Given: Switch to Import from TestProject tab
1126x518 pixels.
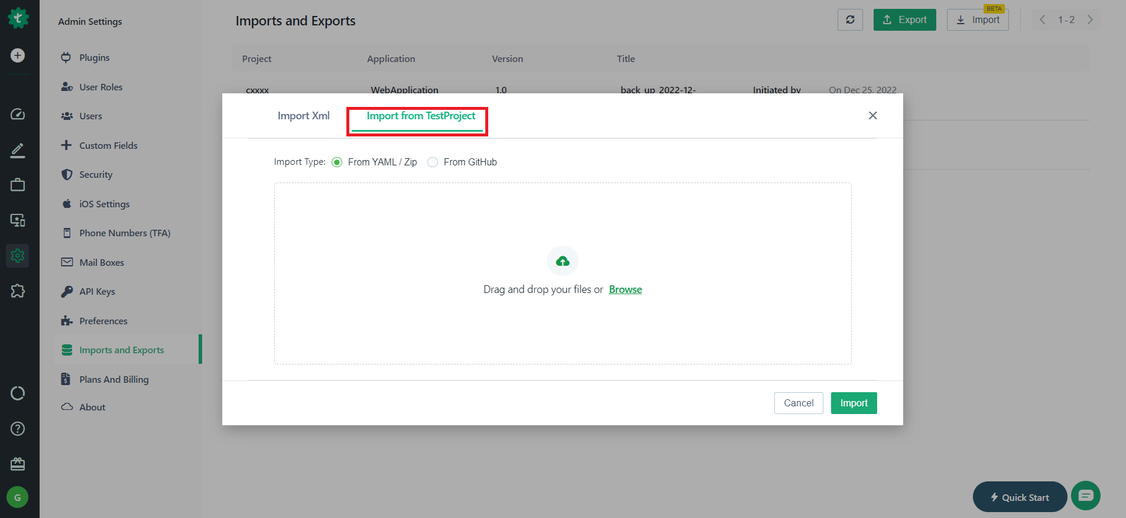Looking at the screenshot, I should [421, 116].
